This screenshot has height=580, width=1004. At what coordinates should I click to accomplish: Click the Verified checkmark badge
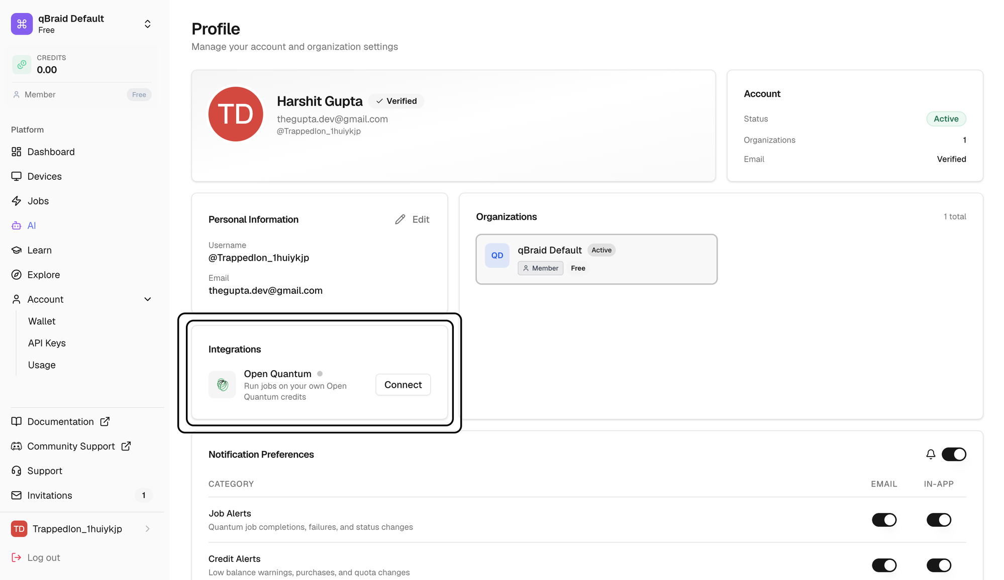click(396, 101)
